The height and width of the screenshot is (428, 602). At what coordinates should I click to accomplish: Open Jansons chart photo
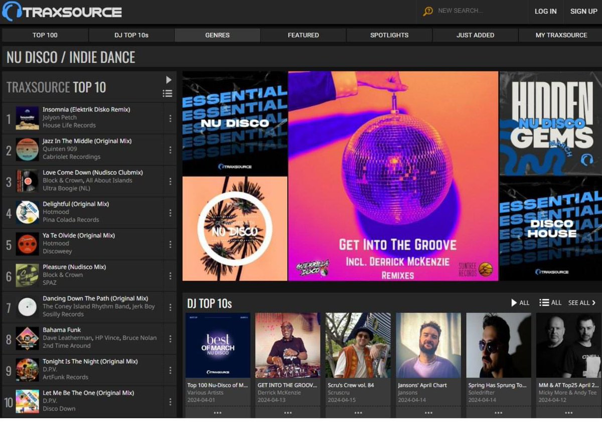coord(428,345)
